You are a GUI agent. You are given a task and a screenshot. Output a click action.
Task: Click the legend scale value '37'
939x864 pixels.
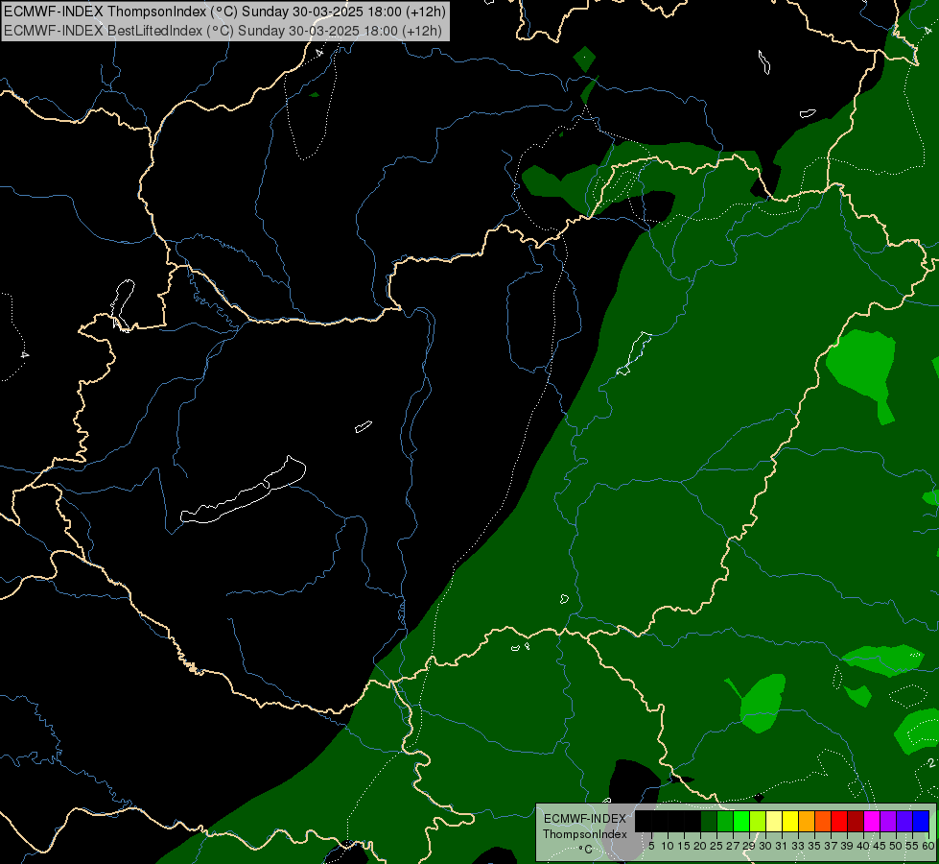tap(831, 846)
